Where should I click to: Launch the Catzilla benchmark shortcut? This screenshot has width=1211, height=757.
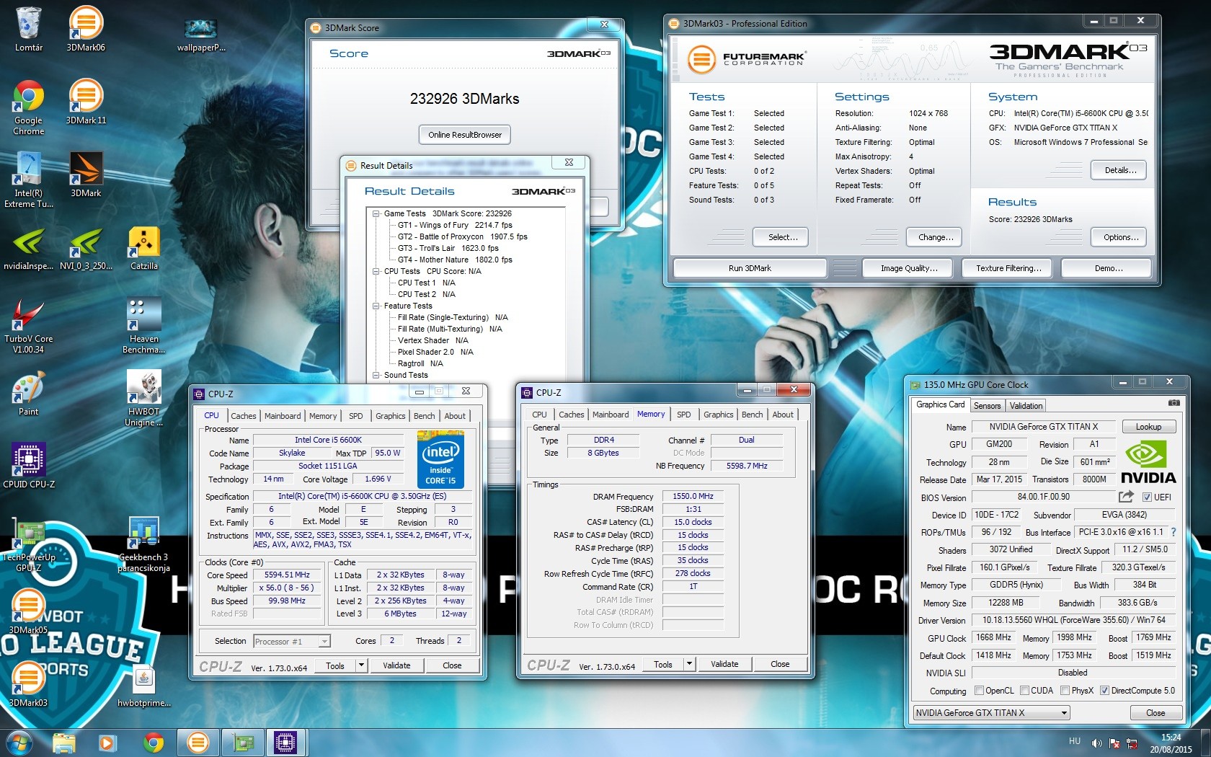point(143,247)
